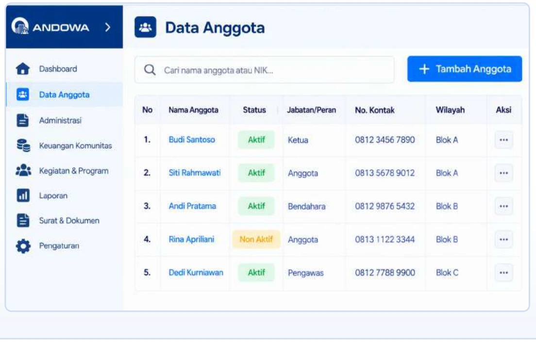536x342 pixels.
Task: Click the Pengawas role cell
Action: click(x=305, y=273)
